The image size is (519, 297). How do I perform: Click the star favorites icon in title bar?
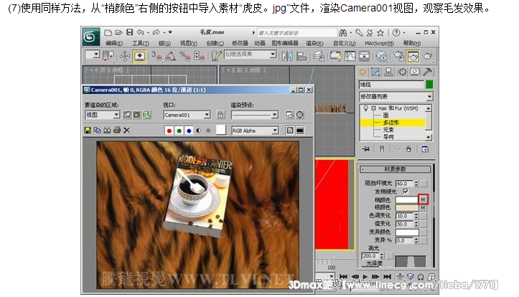(x=380, y=32)
